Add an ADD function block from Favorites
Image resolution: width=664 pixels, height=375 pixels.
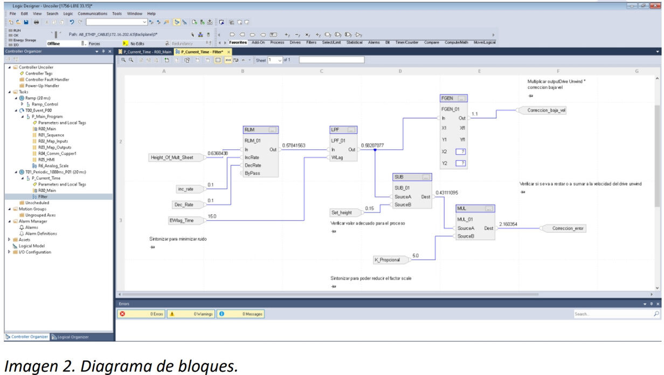coord(288,35)
